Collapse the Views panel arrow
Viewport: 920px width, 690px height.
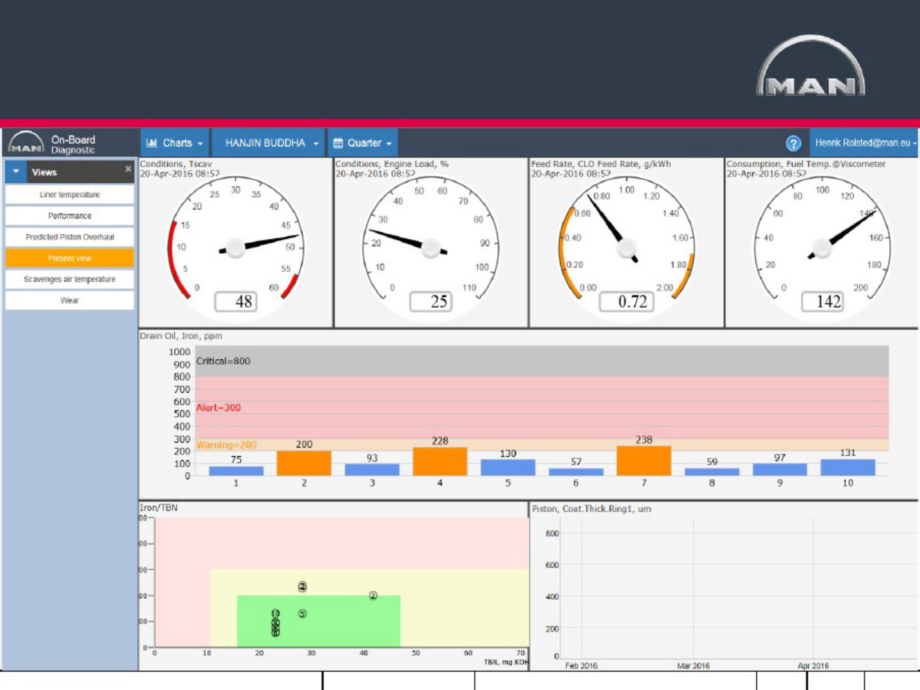[x=16, y=172]
